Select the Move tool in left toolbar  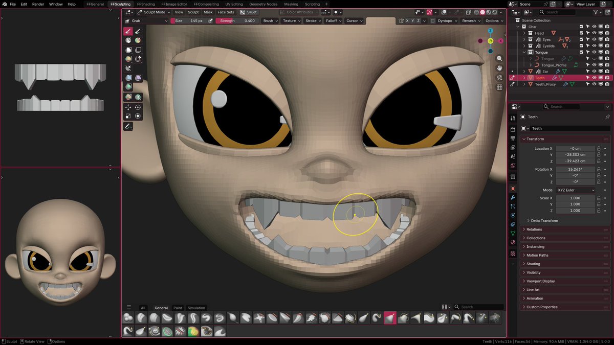[128, 107]
